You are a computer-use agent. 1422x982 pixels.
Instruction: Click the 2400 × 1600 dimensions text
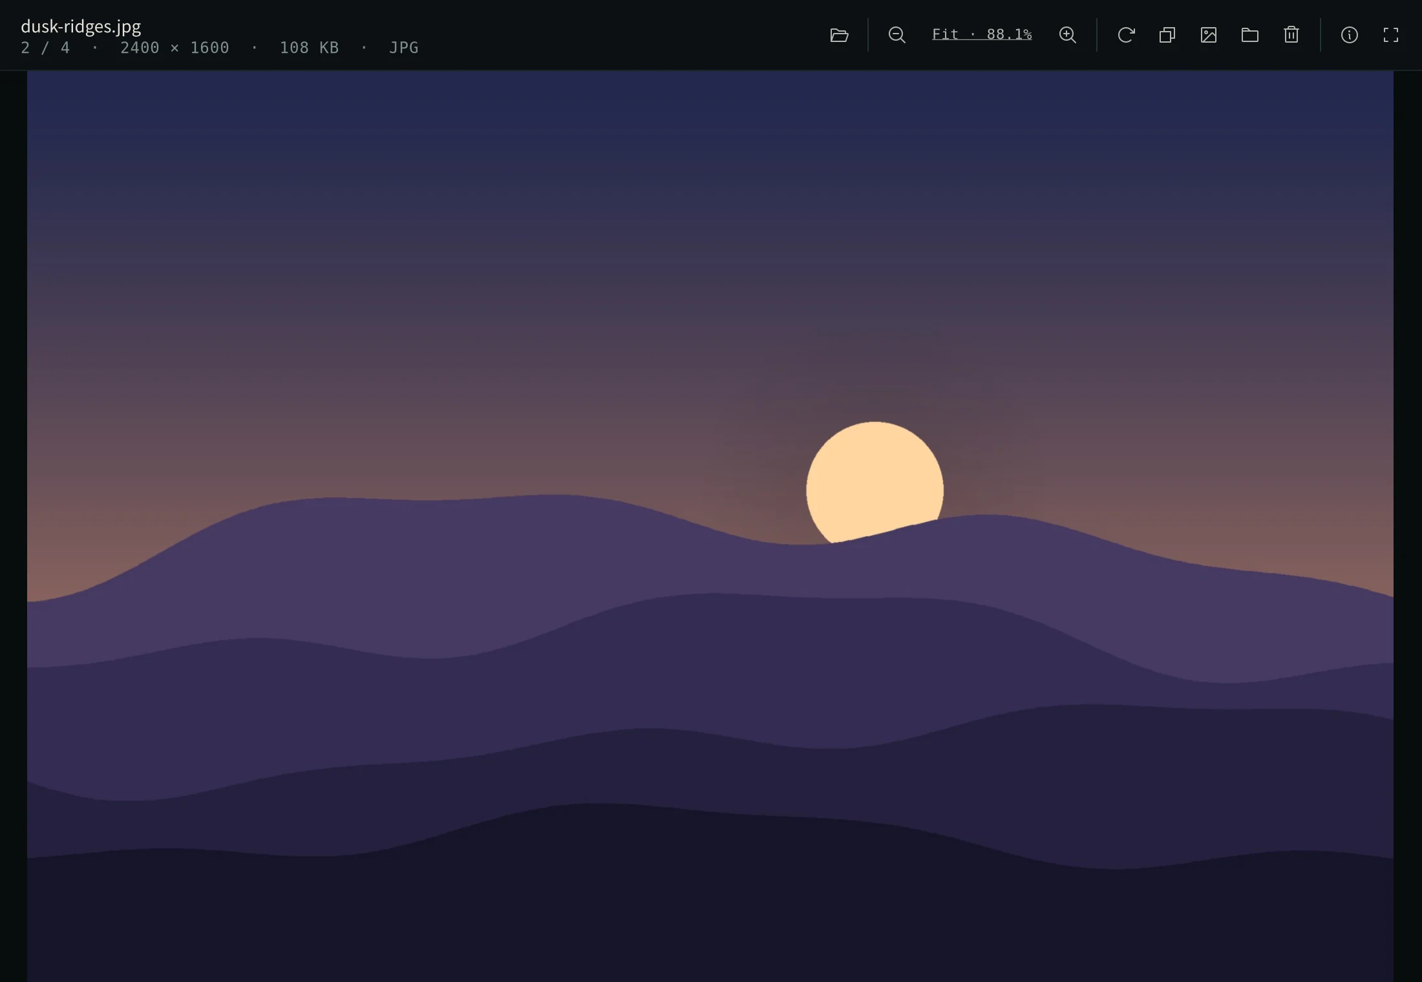coord(175,48)
